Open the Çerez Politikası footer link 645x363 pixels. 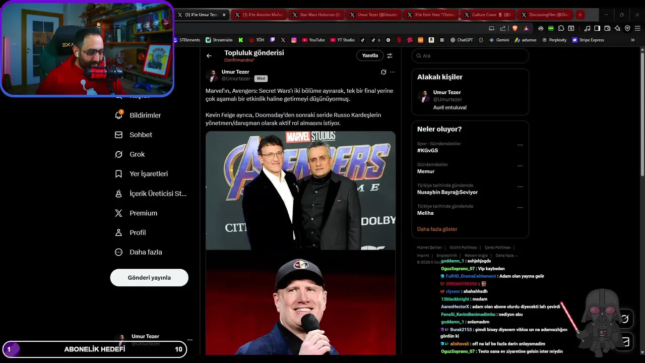(x=497, y=248)
